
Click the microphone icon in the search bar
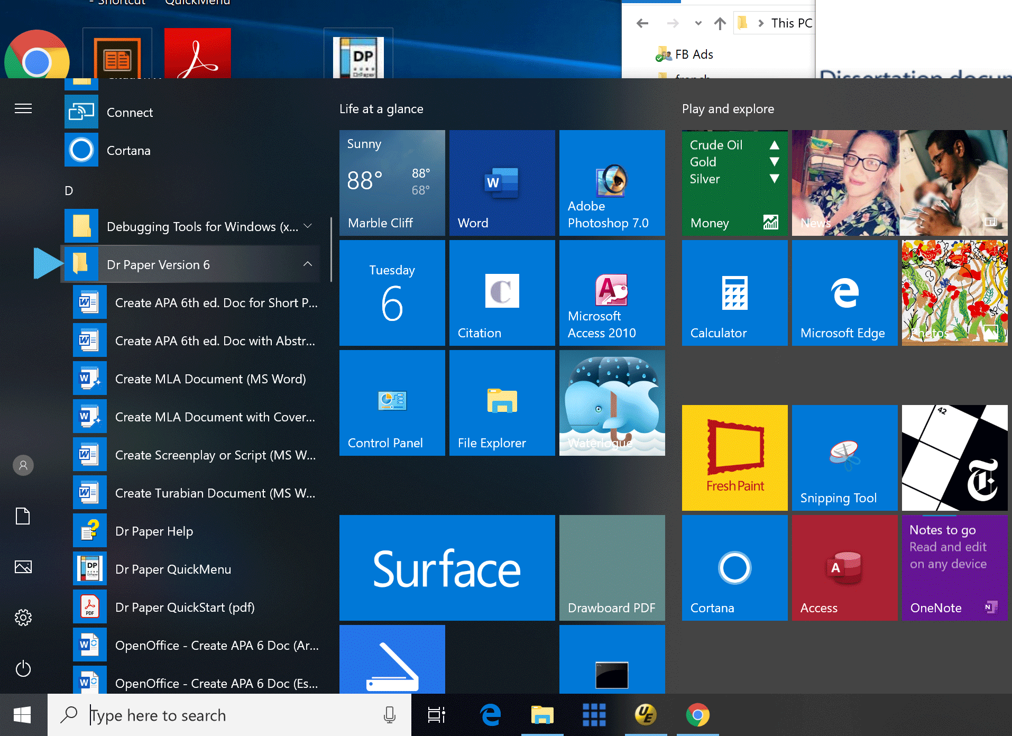tap(390, 715)
